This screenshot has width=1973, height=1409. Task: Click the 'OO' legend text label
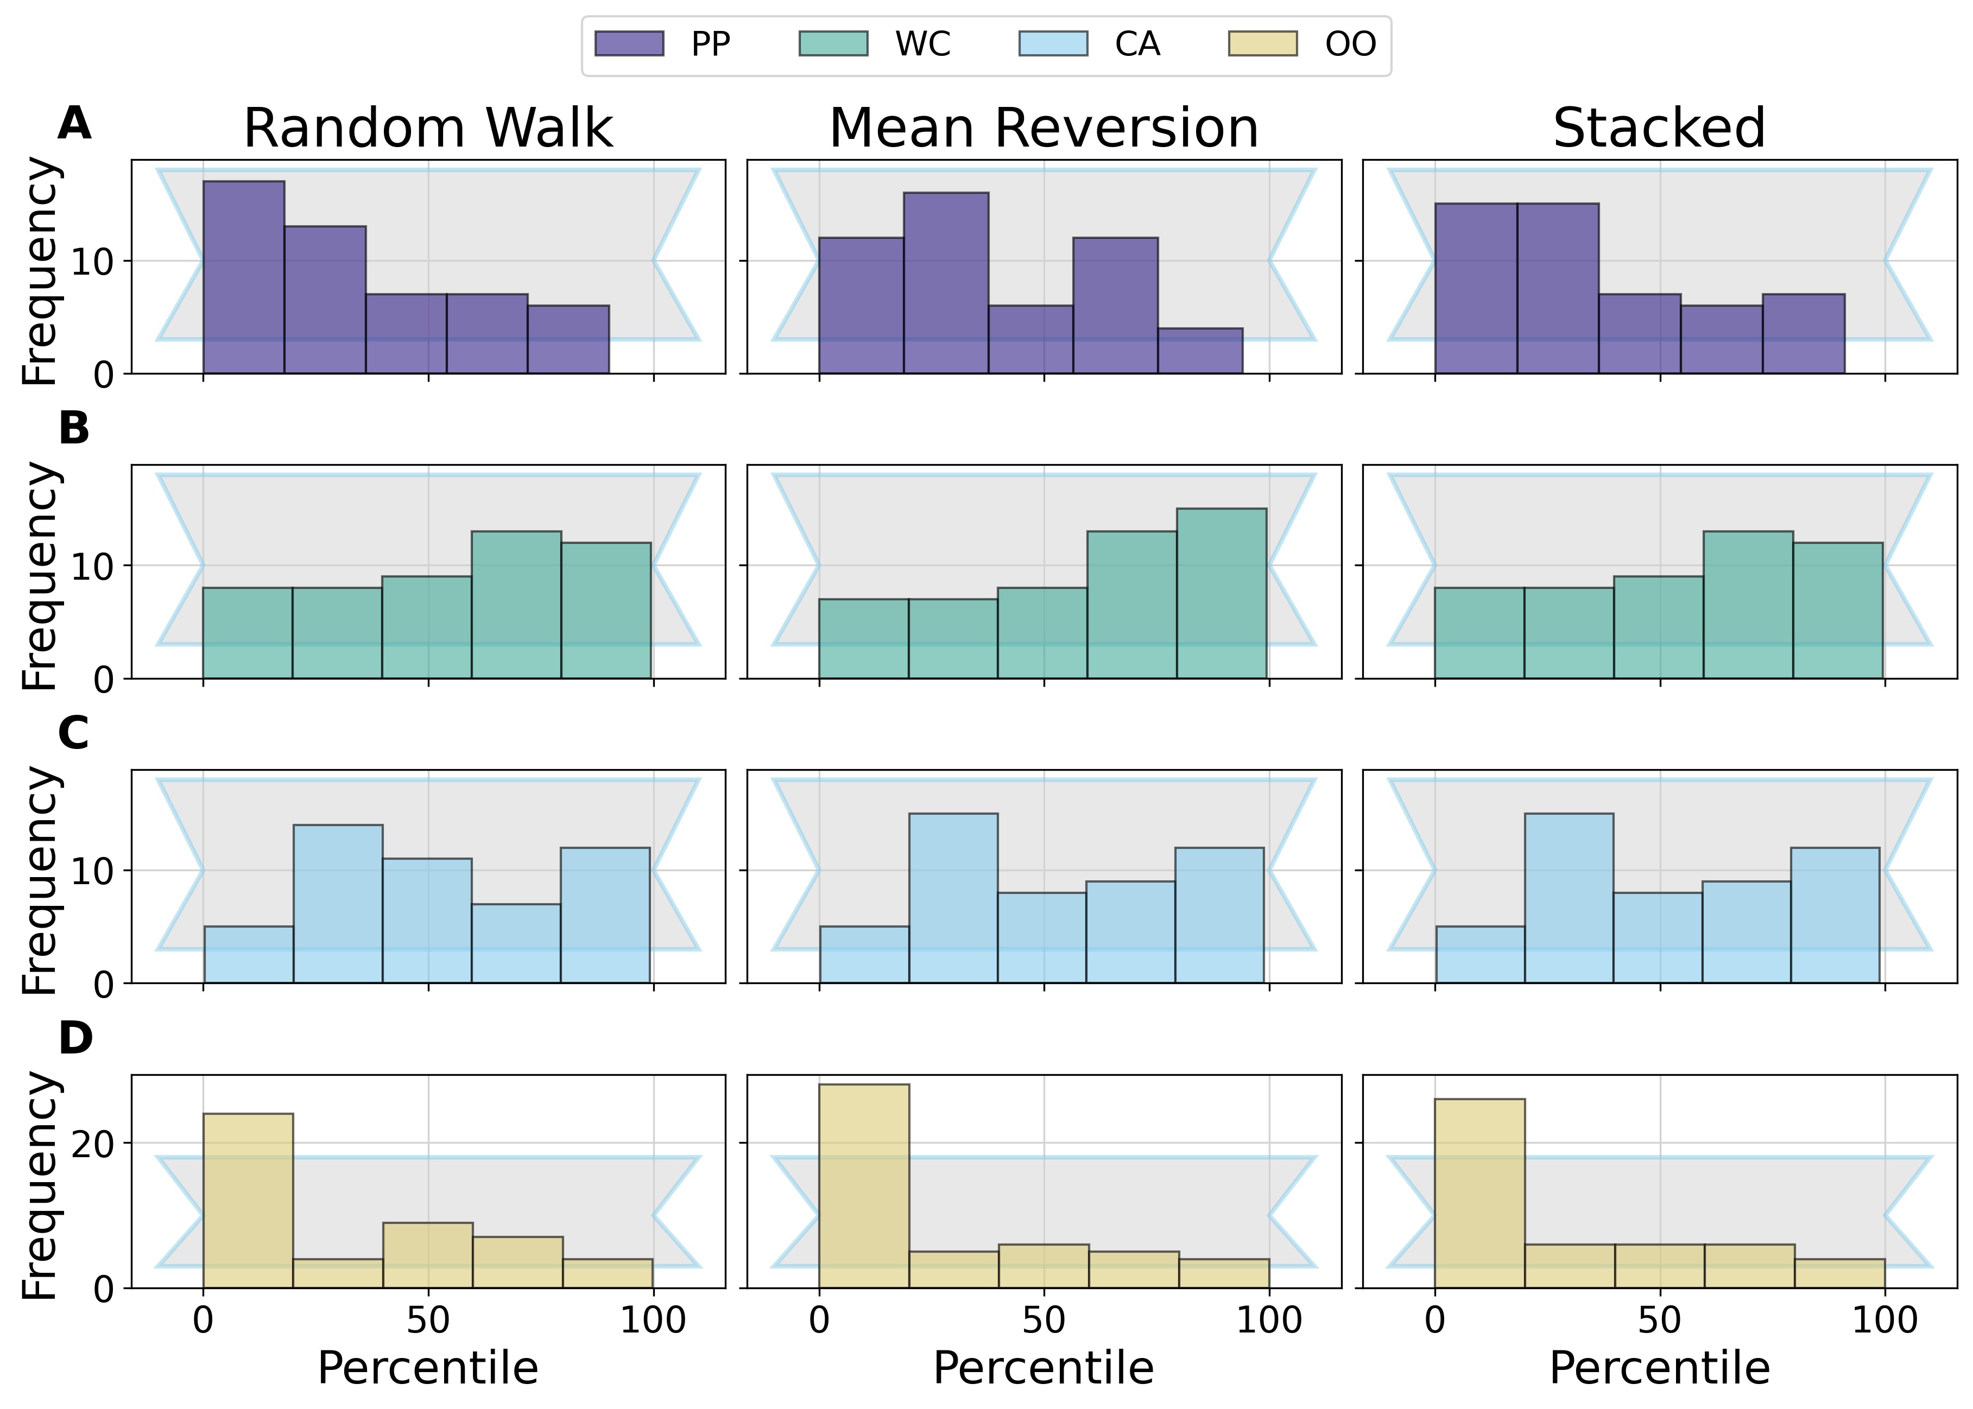coord(1350,43)
